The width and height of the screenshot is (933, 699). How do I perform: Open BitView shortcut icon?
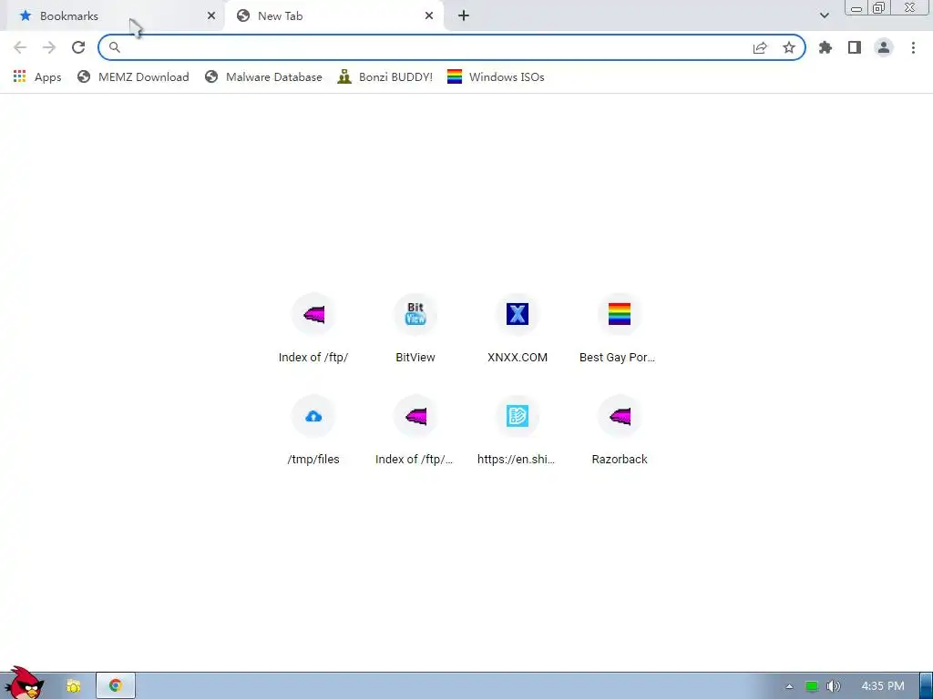click(415, 314)
